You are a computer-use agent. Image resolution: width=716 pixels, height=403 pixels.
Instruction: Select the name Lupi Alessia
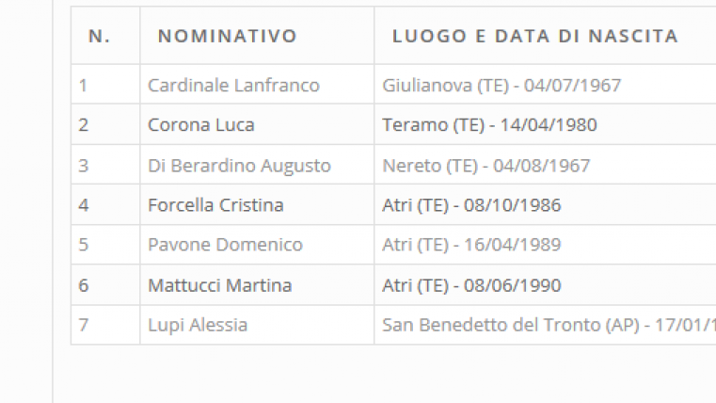pos(198,326)
